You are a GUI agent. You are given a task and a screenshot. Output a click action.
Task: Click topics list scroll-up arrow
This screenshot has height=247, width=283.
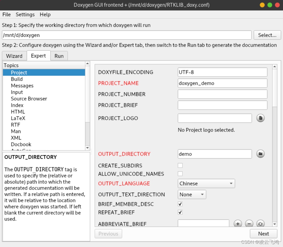coord(88,64)
